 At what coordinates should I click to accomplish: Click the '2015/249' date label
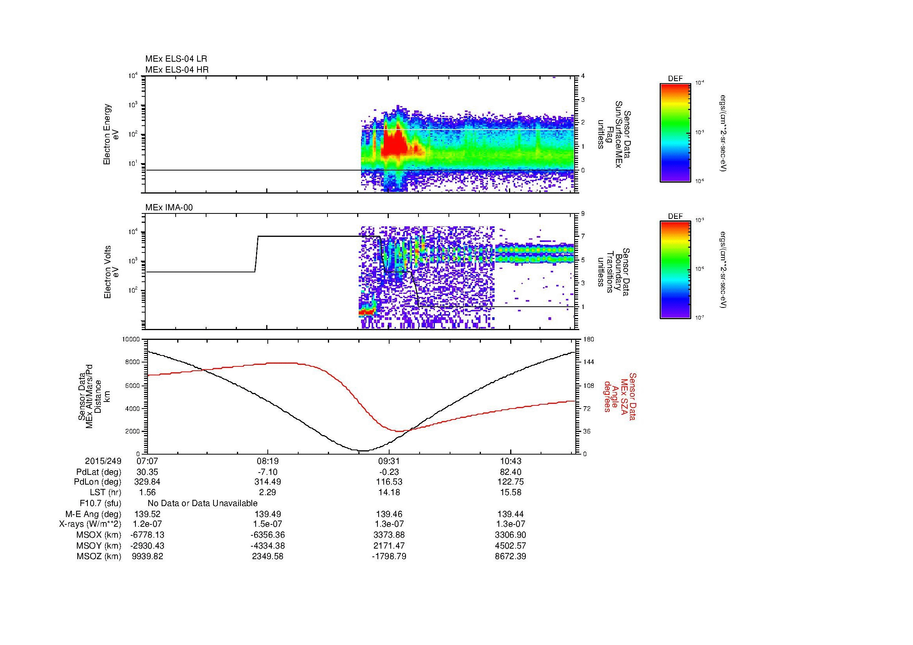(x=103, y=461)
